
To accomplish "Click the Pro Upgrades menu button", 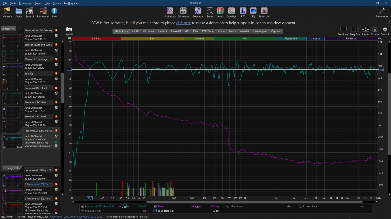I will click(71, 3).
